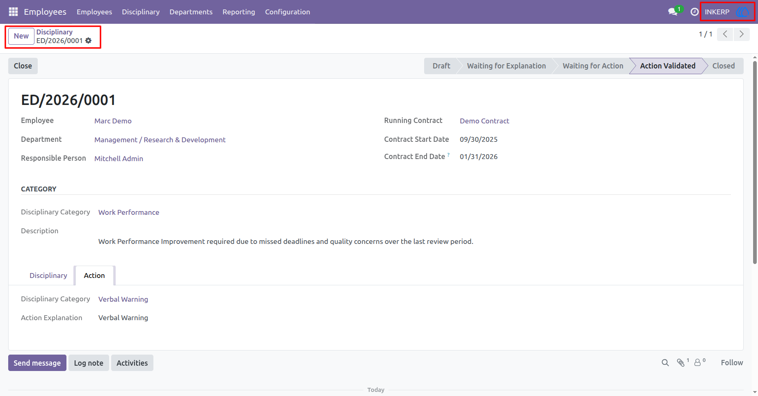Select the Waiting for Action stage
Screen dimensions: 758x396
click(593, 66)
